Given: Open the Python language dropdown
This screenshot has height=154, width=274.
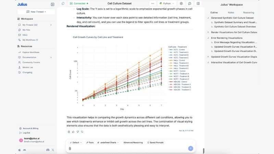Looking at the screenshot, I should click(x=167, y=3).
